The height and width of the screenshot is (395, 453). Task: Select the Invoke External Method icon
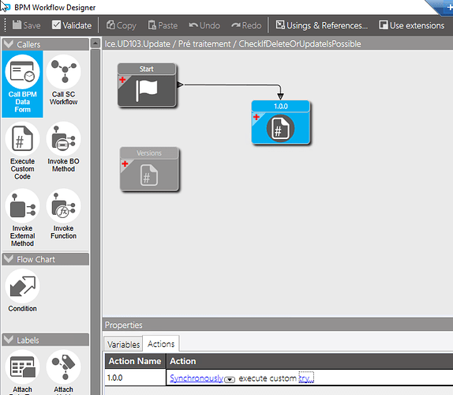(22, 206)
